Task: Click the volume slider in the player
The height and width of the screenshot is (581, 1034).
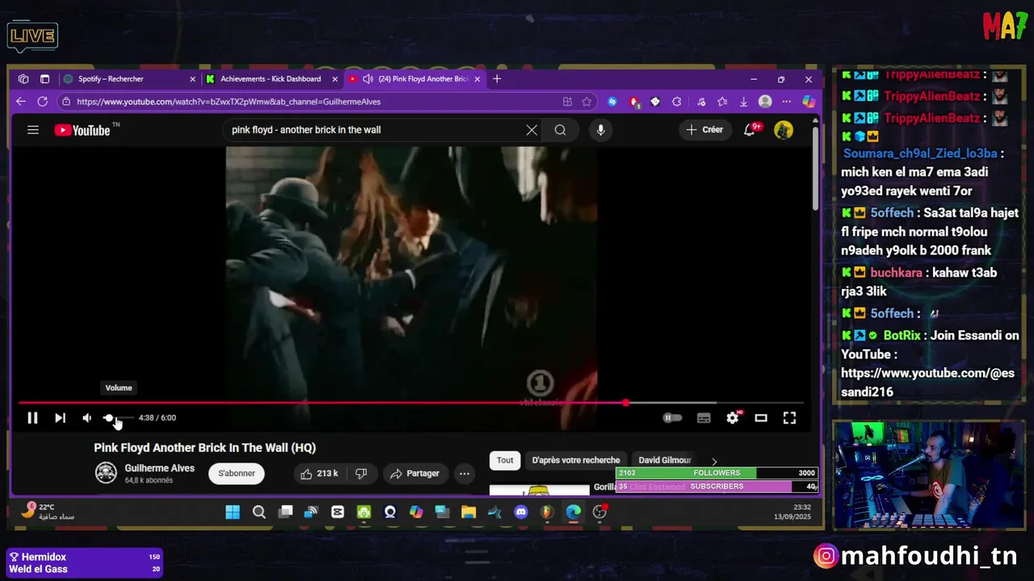Action: pyautogui.click(x=118, y=418)
